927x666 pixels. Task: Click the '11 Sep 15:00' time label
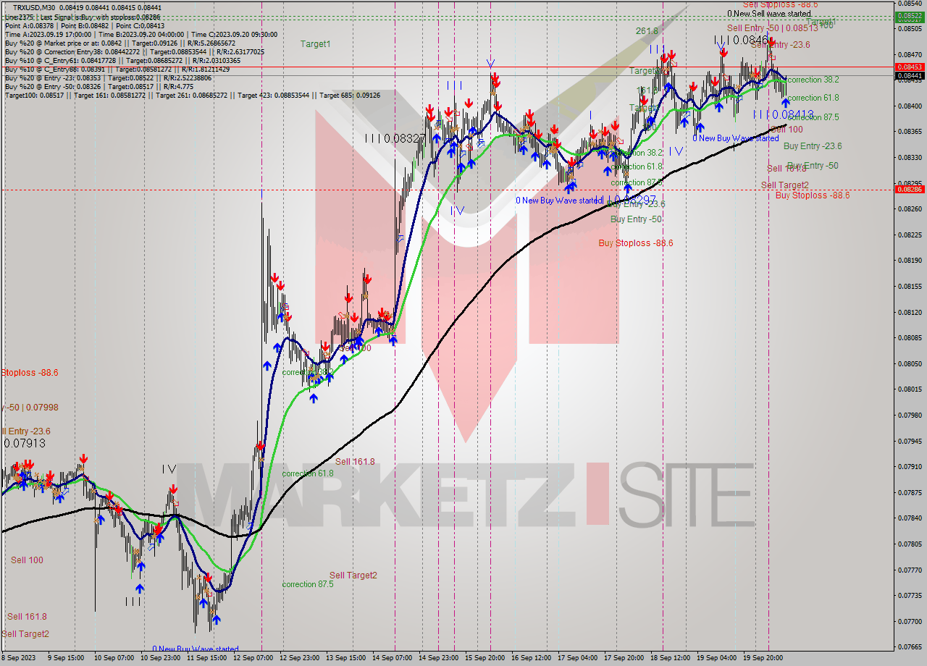pos(207,658)
